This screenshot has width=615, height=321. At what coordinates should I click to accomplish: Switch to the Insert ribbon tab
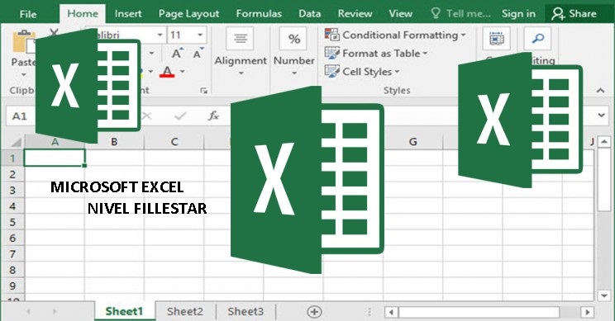(x=128, y=14)
